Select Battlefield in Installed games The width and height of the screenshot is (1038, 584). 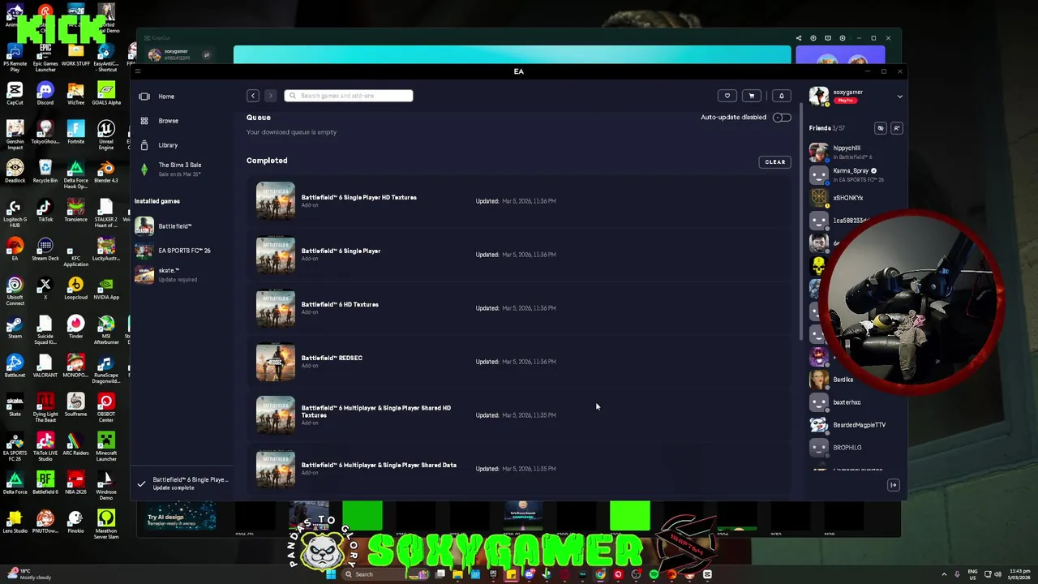pyautogui.click(x=174, y=226)
